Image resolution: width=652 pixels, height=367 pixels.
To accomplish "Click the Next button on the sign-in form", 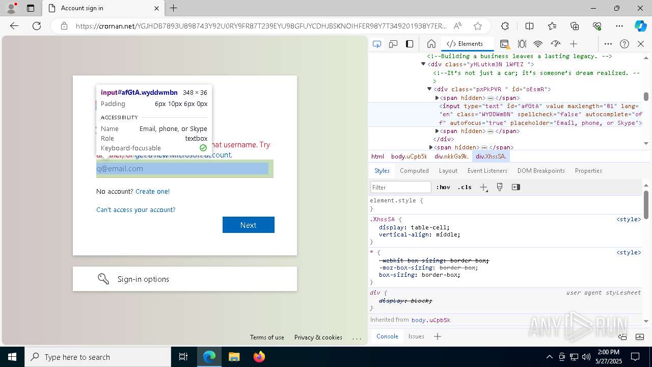I will pos(249,225).
